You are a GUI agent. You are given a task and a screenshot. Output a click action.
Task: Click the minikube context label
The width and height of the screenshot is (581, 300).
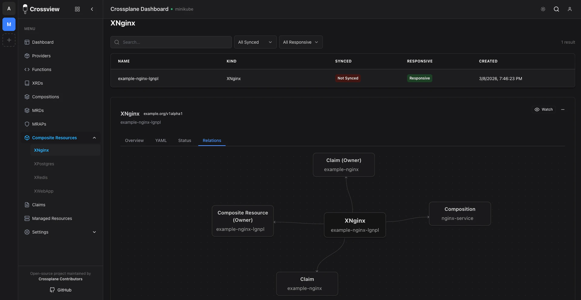pos(184,9)
